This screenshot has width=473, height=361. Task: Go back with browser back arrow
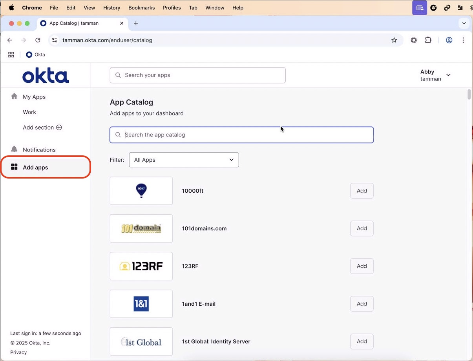tap(10, 40)
